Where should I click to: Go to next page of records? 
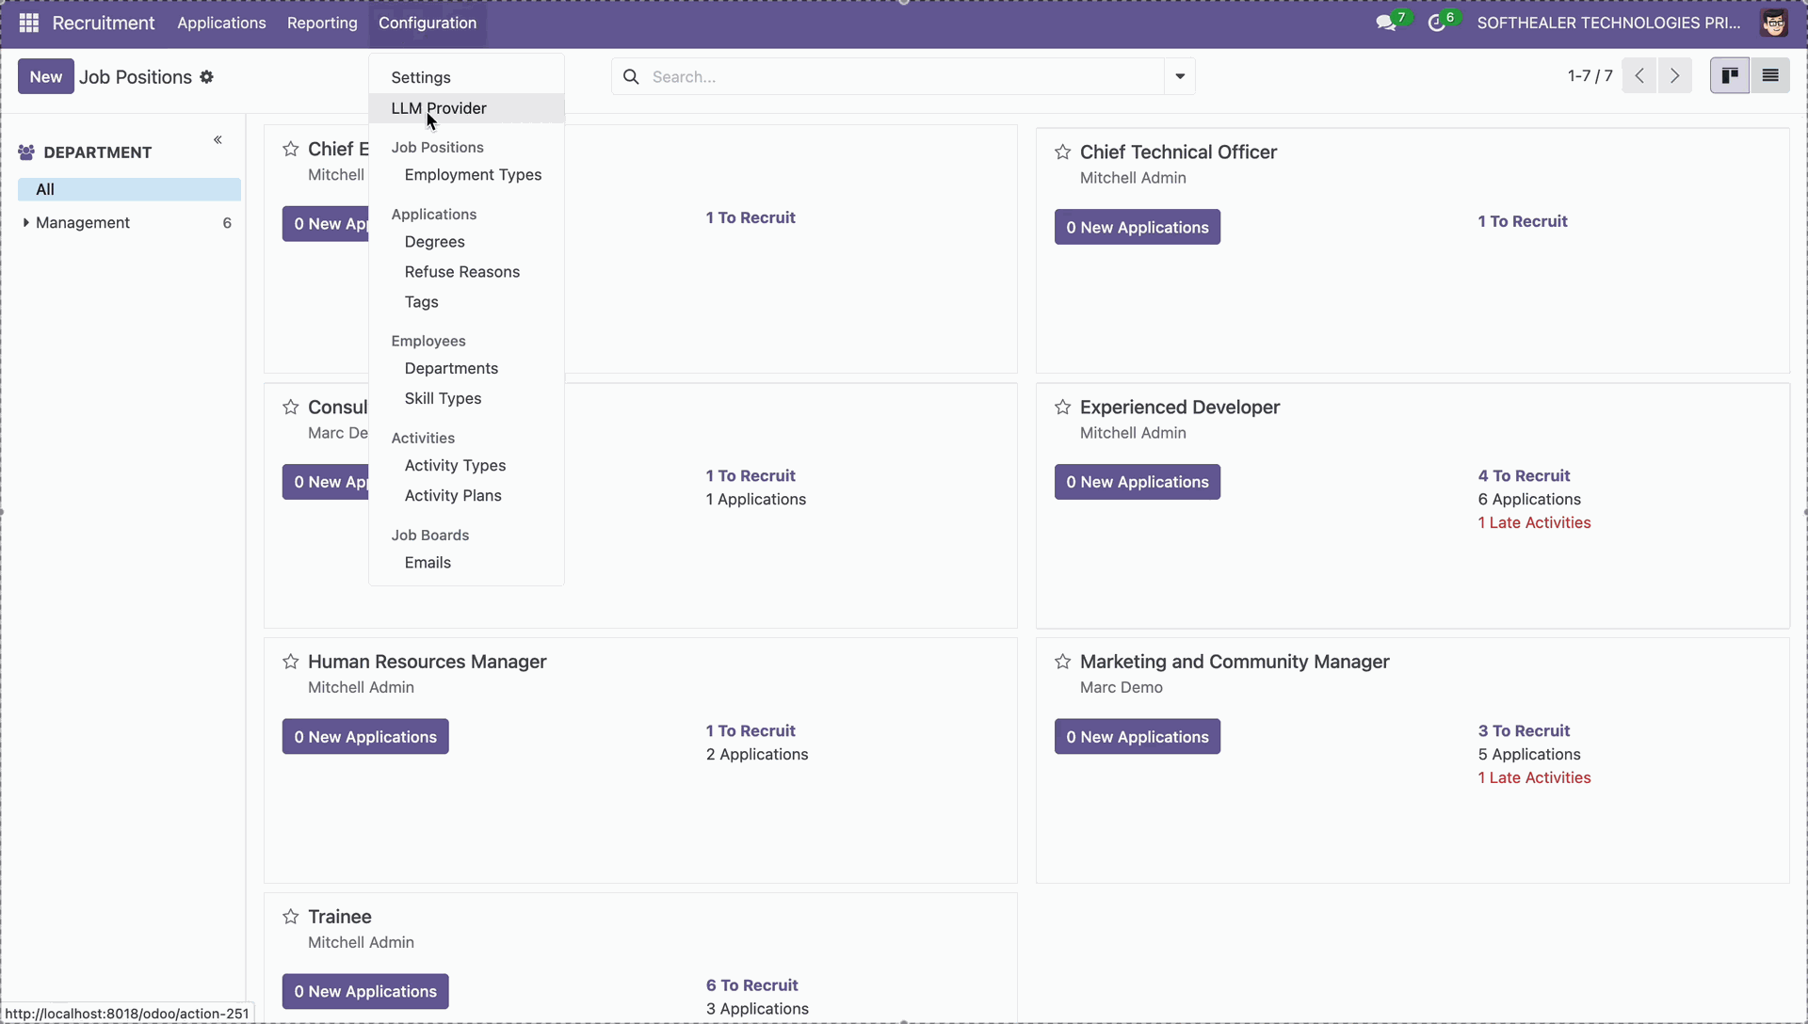pos(1675,76)
